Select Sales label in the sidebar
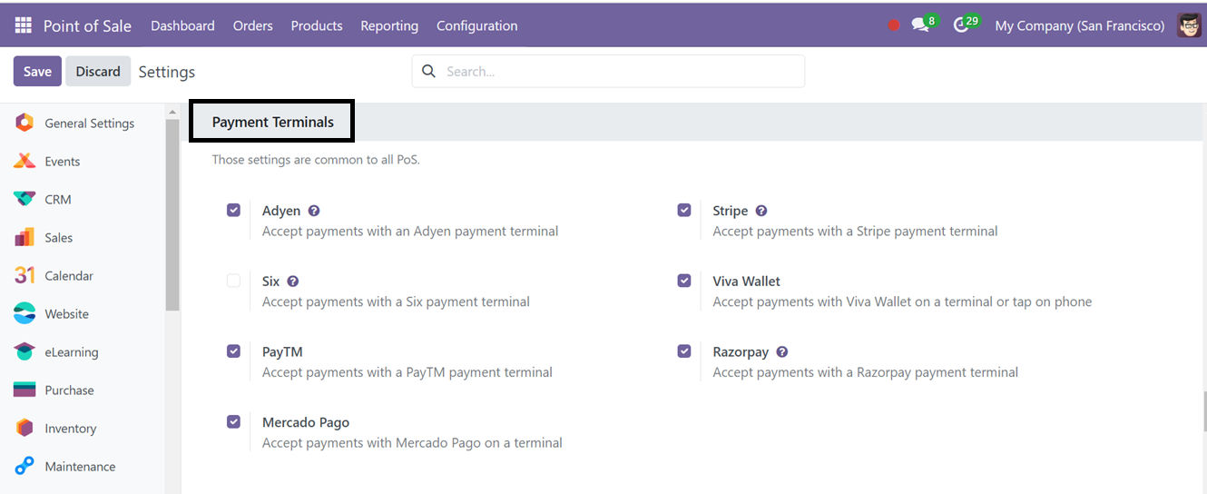The width and height of the screenshot is (1207, 494). click(x=59, y=238)
